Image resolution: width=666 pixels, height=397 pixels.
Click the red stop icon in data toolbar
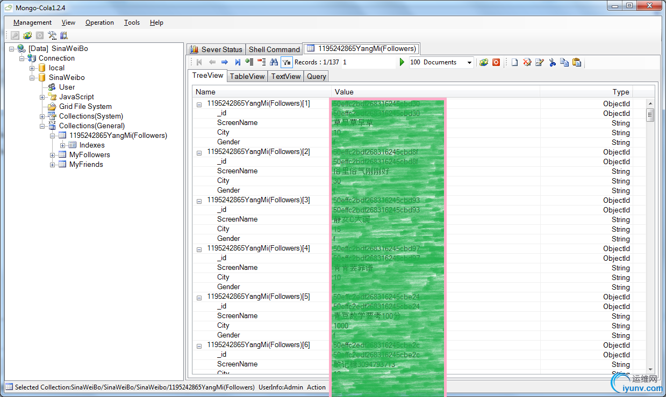[x=496, y=62]
